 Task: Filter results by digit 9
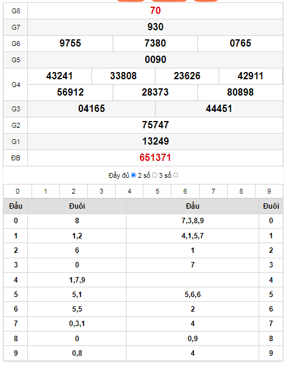point(269,191)
